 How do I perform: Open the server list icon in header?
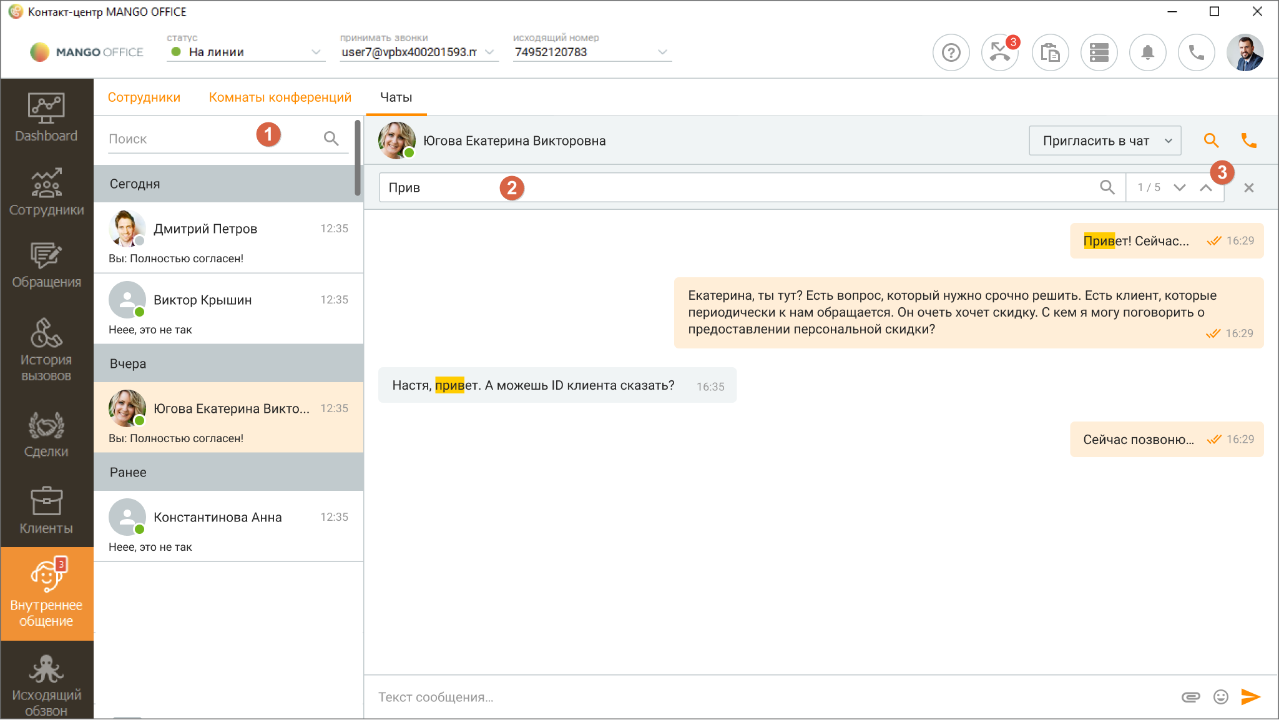[1099, 52]
